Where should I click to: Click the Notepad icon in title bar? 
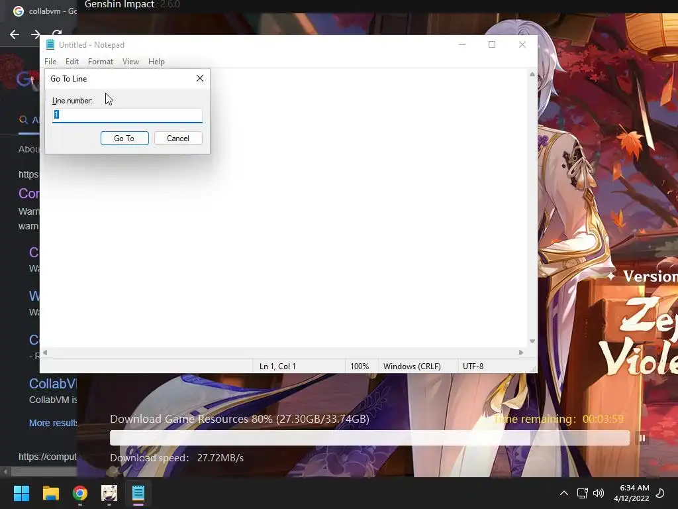click(50, 44)
